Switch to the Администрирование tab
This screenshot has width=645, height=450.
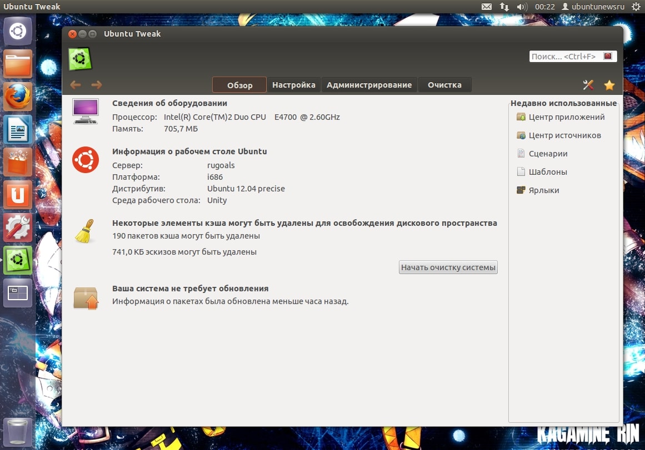pos(369,85)
